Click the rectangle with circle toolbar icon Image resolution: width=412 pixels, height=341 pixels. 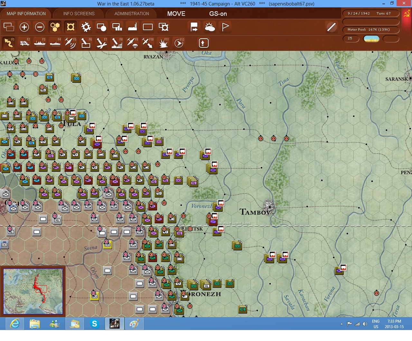tap(101, 27)
